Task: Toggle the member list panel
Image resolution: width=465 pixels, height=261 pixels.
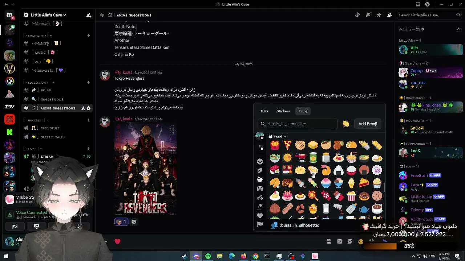Action: coord(389,15)
